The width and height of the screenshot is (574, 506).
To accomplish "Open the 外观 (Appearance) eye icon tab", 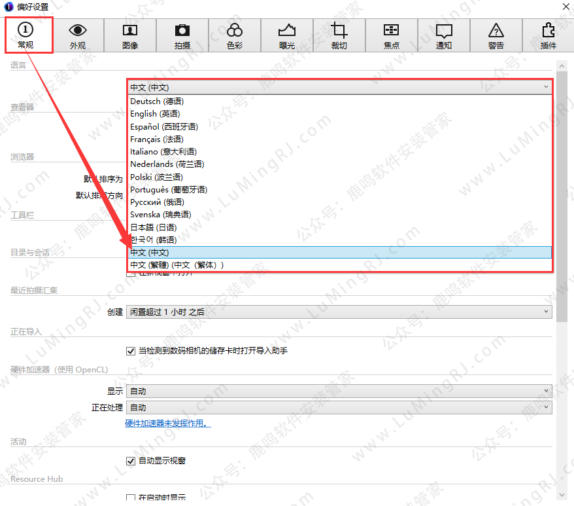I will (78, 35).
